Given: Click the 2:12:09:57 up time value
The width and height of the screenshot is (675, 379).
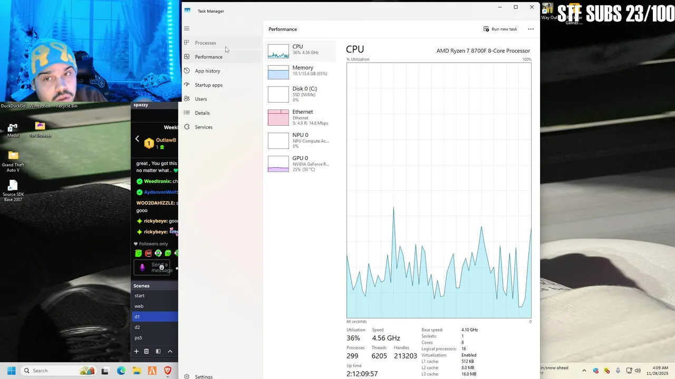Looking at the screenshot, I should click(x=362, y=374).
